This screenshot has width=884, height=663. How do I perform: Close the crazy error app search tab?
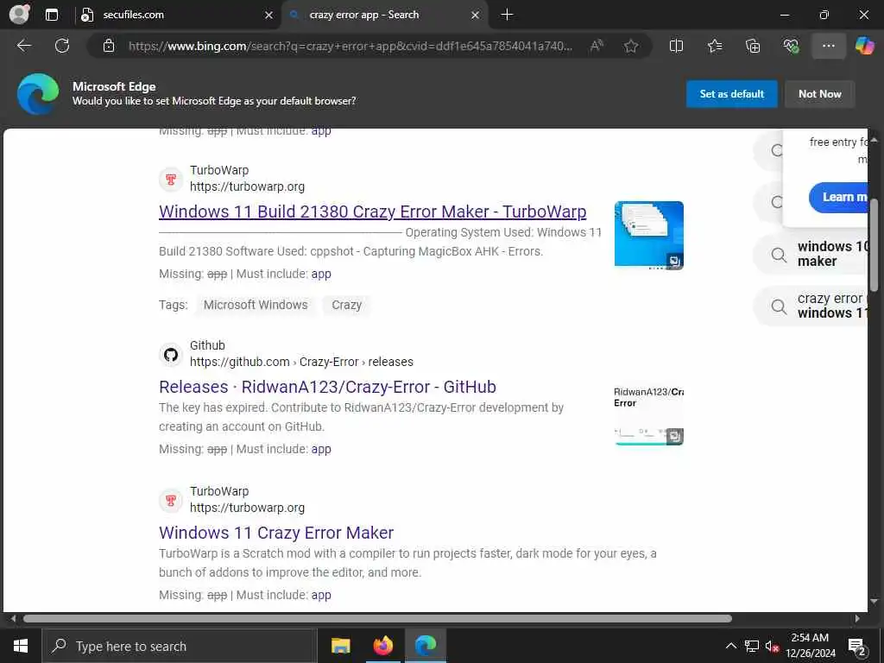point(476,16)
